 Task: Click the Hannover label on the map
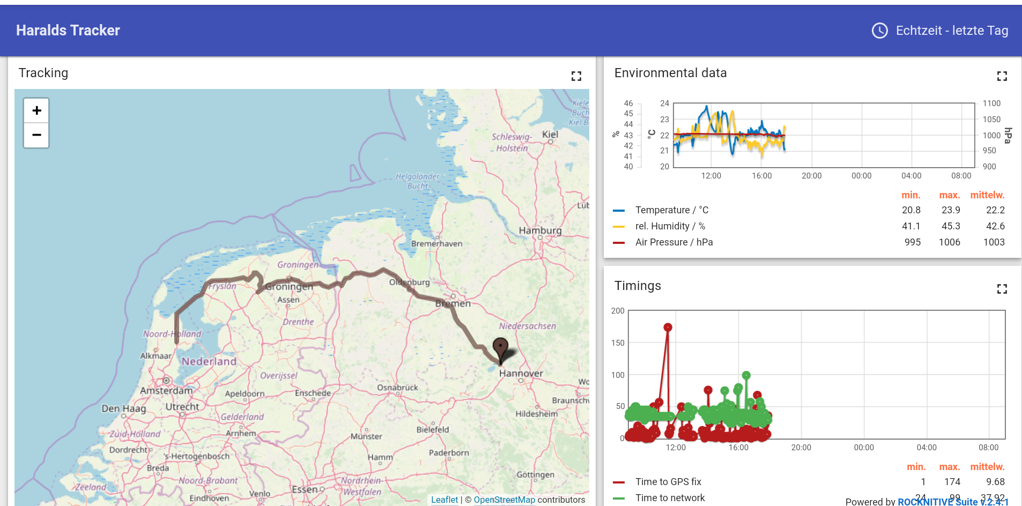click(x=521, y=373)
